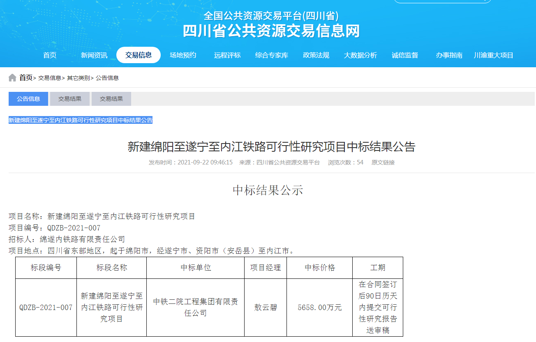Click 标段编号 column header
This screenshot has height=342, width=536.
[46, 268]
